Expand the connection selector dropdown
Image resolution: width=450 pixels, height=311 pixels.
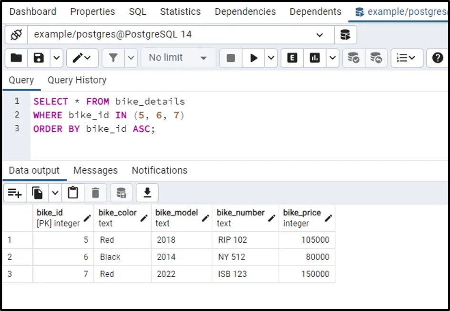click(x=319, y=34)
